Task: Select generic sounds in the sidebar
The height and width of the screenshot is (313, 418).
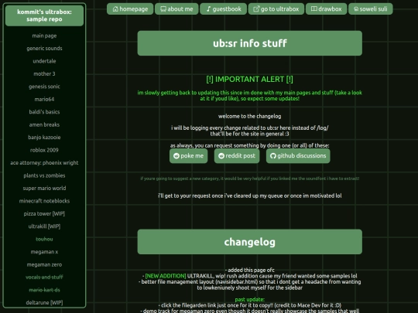Action: point(44,49)
